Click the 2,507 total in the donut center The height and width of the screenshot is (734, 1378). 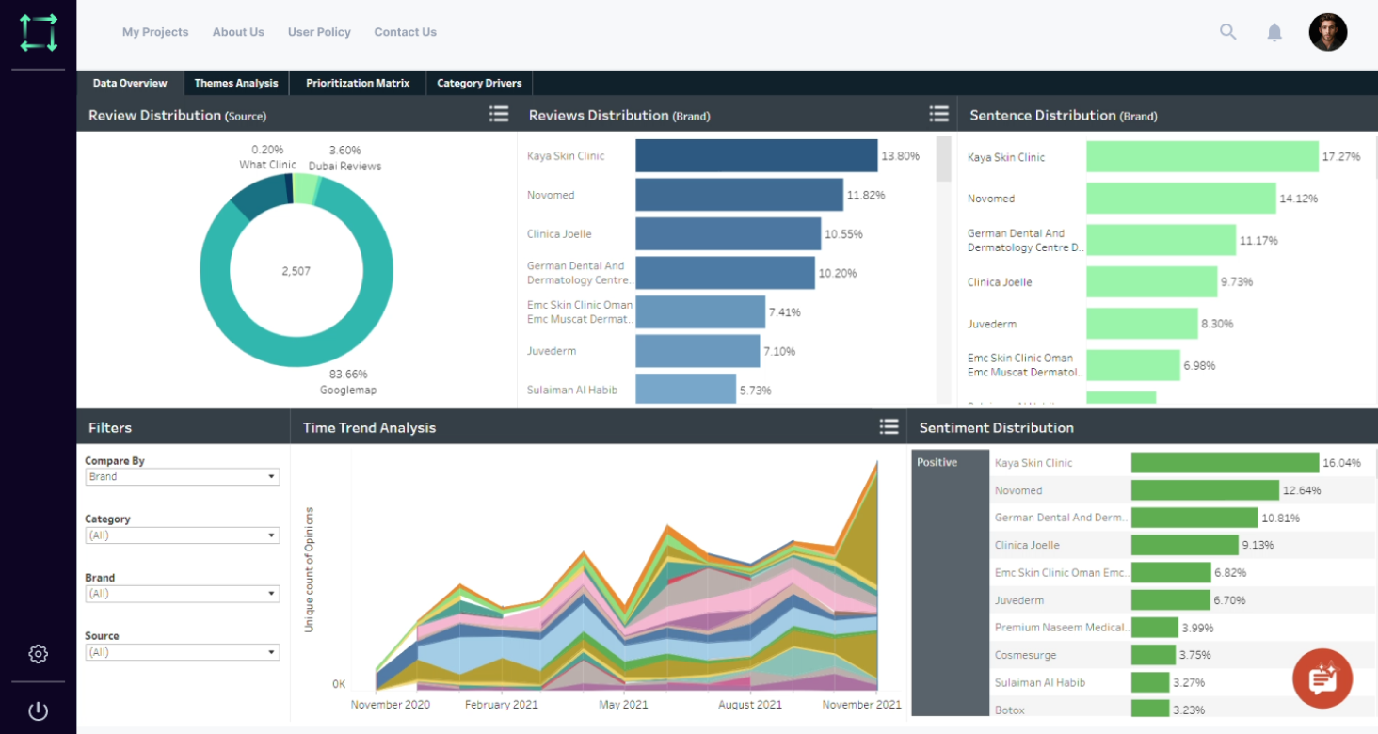296,271
